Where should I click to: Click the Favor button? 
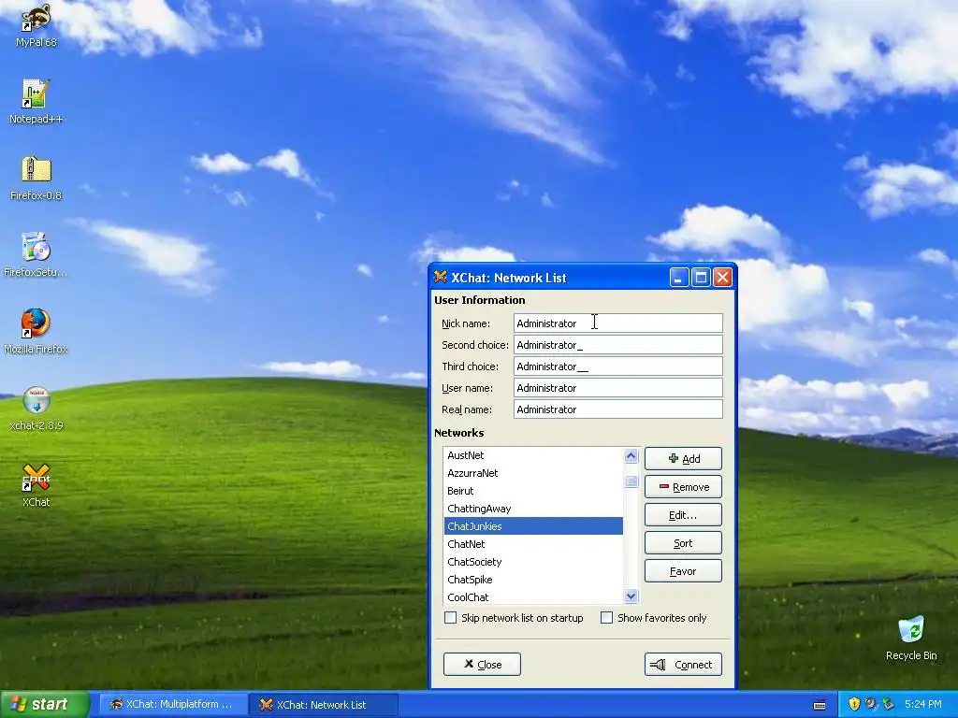(683, 571)
